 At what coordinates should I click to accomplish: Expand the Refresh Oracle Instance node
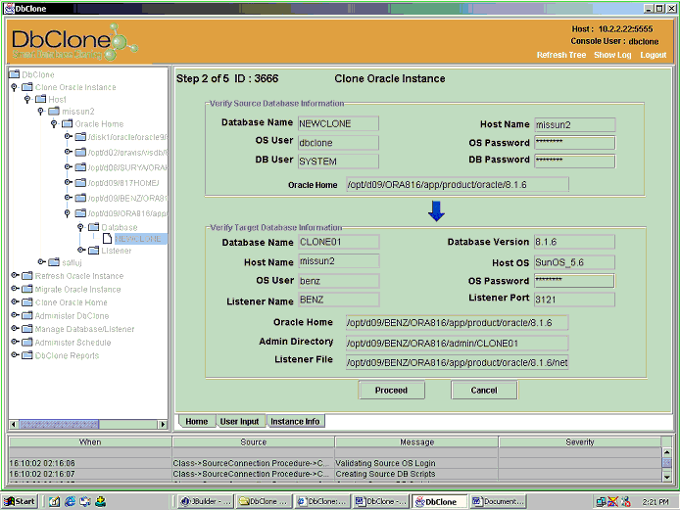click(15, 275)
